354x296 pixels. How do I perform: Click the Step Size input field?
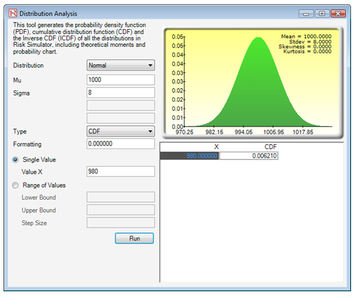[x=121, y=223]
